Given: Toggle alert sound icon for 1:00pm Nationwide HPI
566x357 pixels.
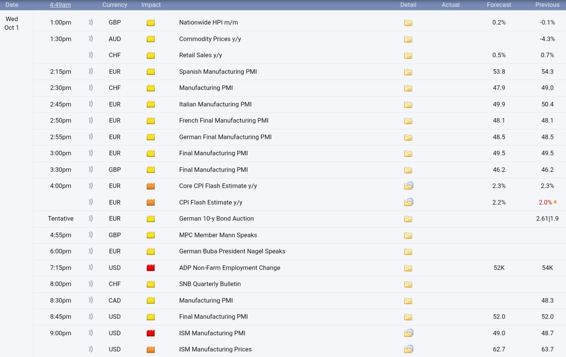Looking at the screenshot, I should (90, 23).
